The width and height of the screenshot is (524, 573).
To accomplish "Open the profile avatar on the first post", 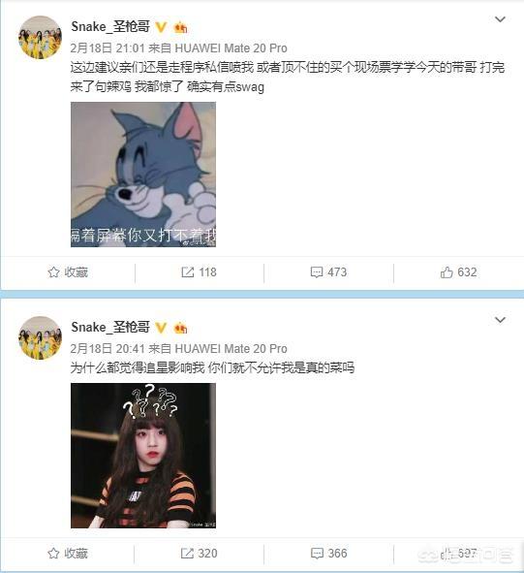I will coord(40,37).
